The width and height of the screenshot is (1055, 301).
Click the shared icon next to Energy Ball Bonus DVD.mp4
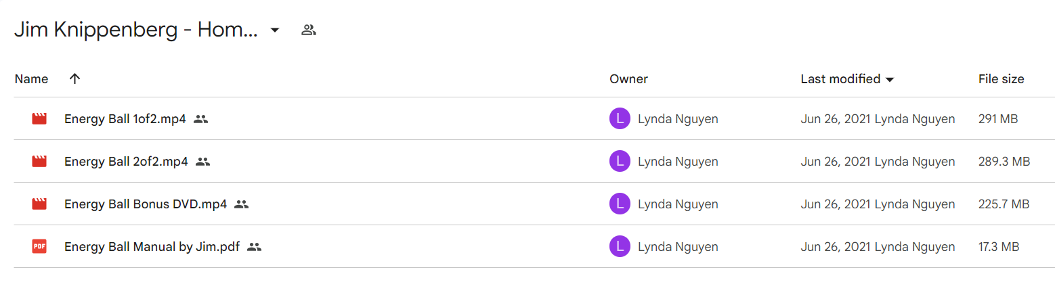tap(242, 204)
